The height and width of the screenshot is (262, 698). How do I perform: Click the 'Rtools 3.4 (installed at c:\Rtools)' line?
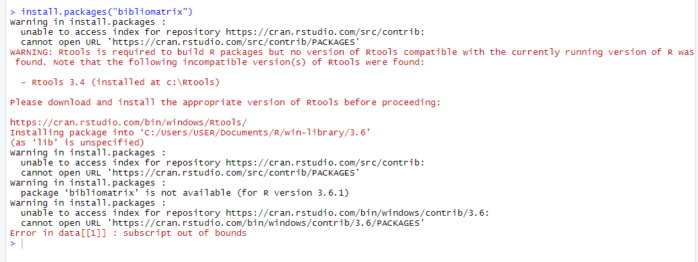click(x=120, y=82)
